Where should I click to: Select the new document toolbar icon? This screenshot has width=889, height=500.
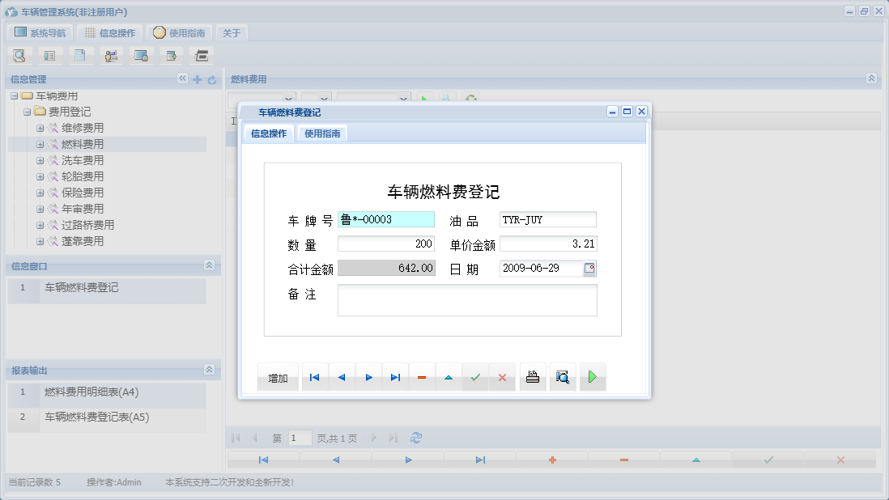[79, 55]
